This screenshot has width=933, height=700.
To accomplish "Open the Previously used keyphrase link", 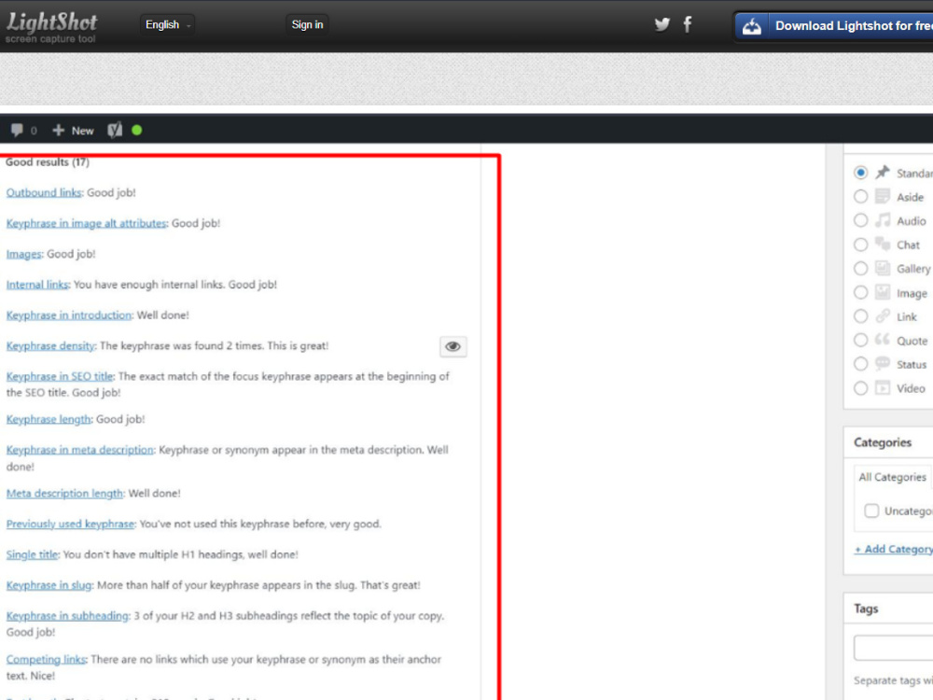I will pyautogui.click(x=70, y=524).
